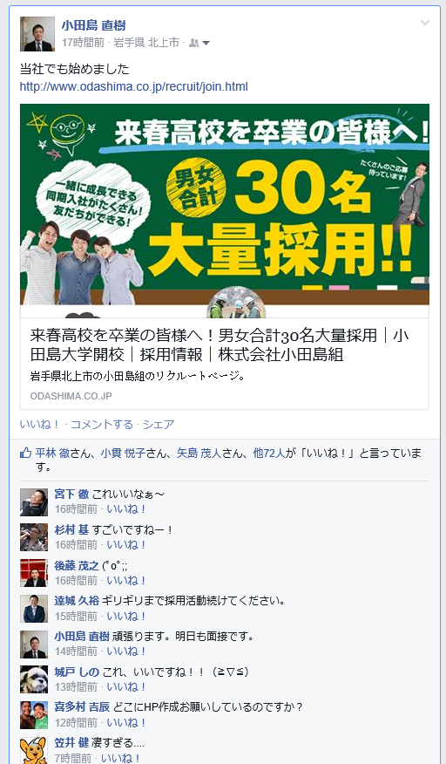Viewport: 446px width, 764px height.
Task: Click 小田島 直樹's profile picture on the post
Action: pos(37,34)
